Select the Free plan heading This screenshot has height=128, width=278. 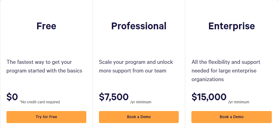[46, 26]
